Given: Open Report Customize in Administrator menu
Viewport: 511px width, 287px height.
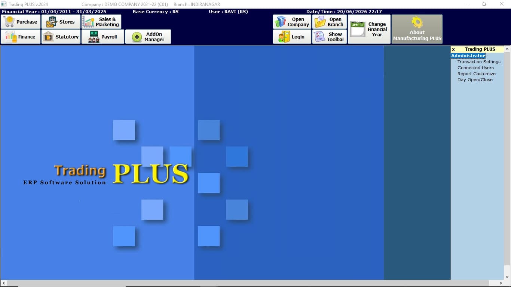Looking at the screenshot, I should [x=476, y=74].
